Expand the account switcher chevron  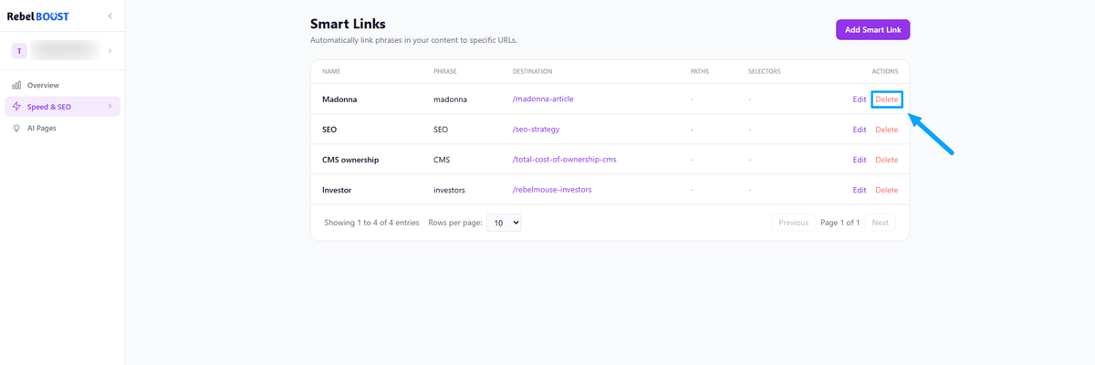pyautogui.click(x=109, y=51)
